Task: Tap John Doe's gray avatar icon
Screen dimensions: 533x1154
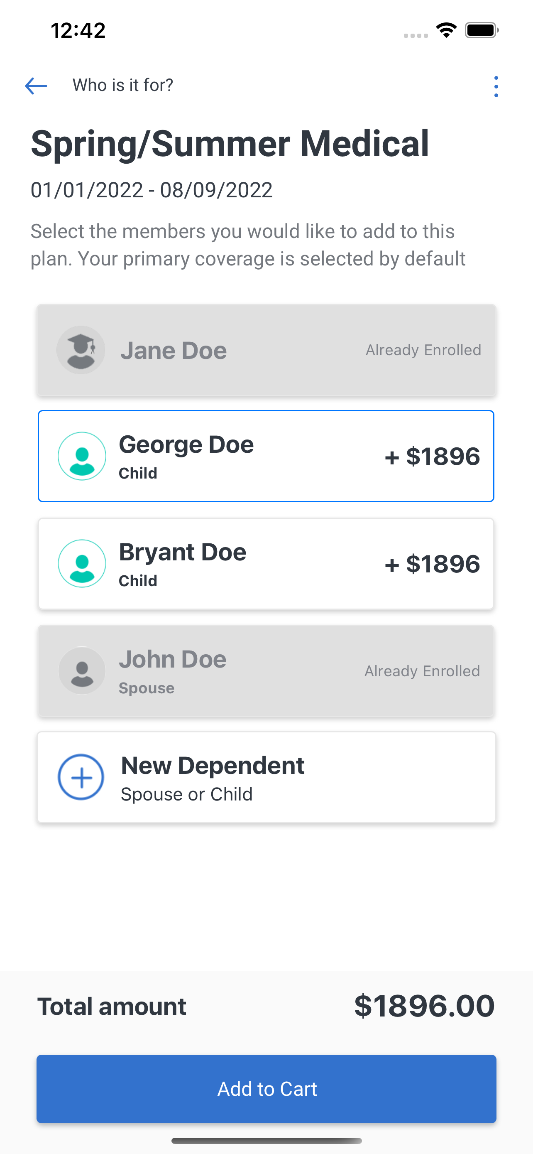Action: point(82,670)
